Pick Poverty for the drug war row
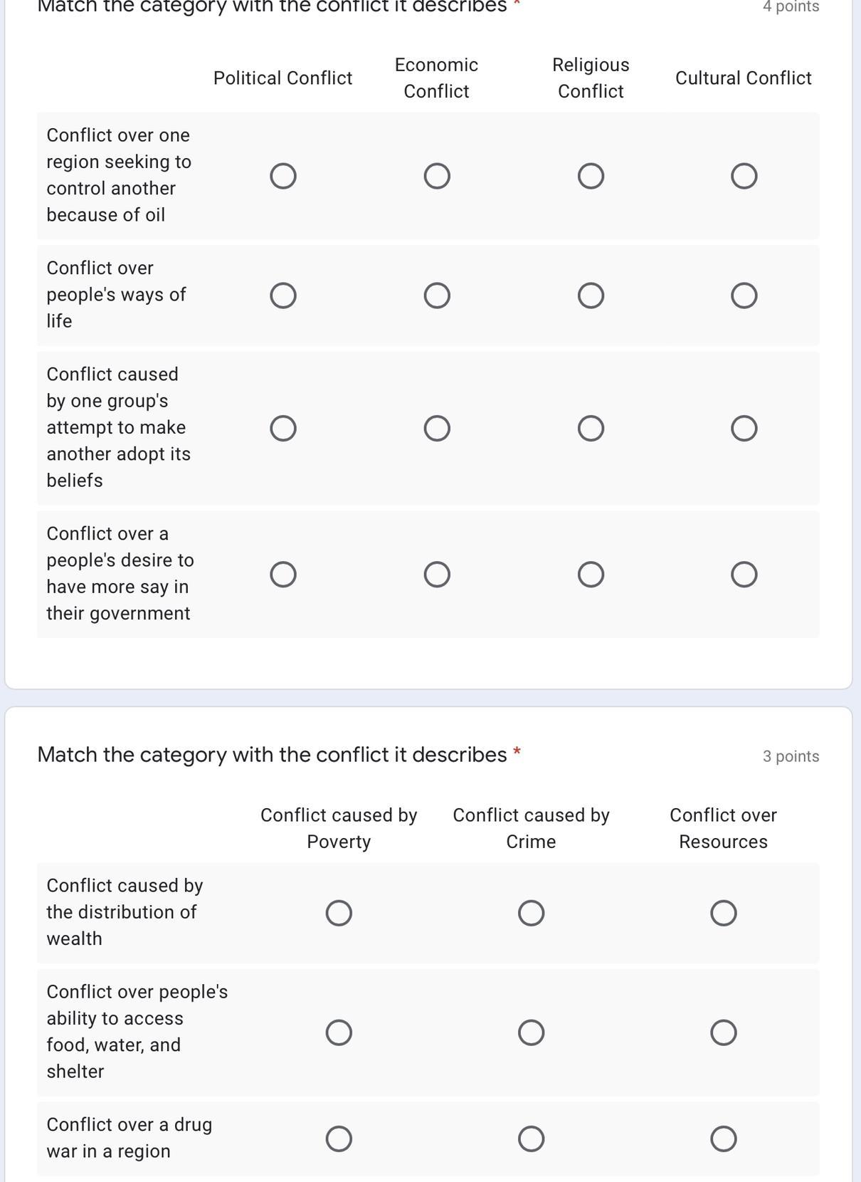Viewport: 861px width, 1182px height. click(339, 1139)
